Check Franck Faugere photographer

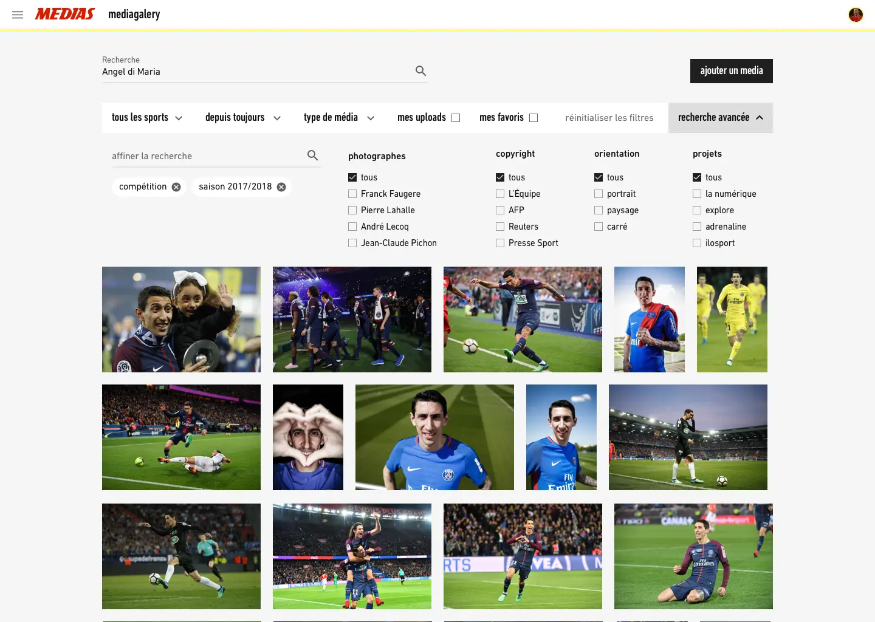click(352, 194)
